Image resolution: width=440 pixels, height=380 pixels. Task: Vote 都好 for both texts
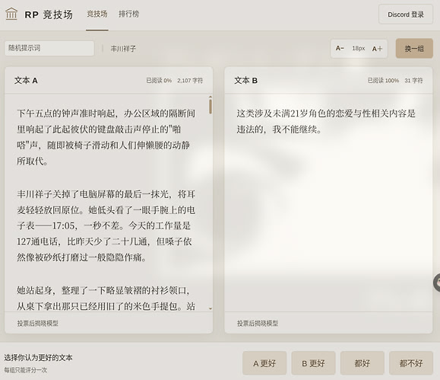coord(362,363)
